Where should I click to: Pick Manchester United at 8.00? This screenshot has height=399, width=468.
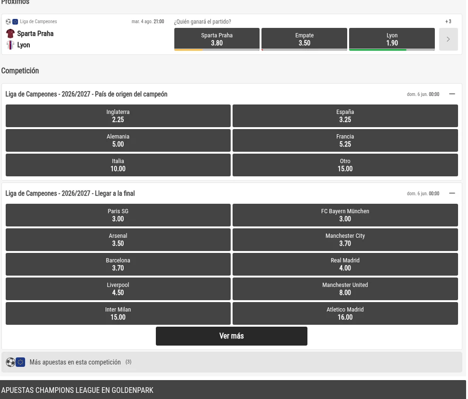click(345, 289)
